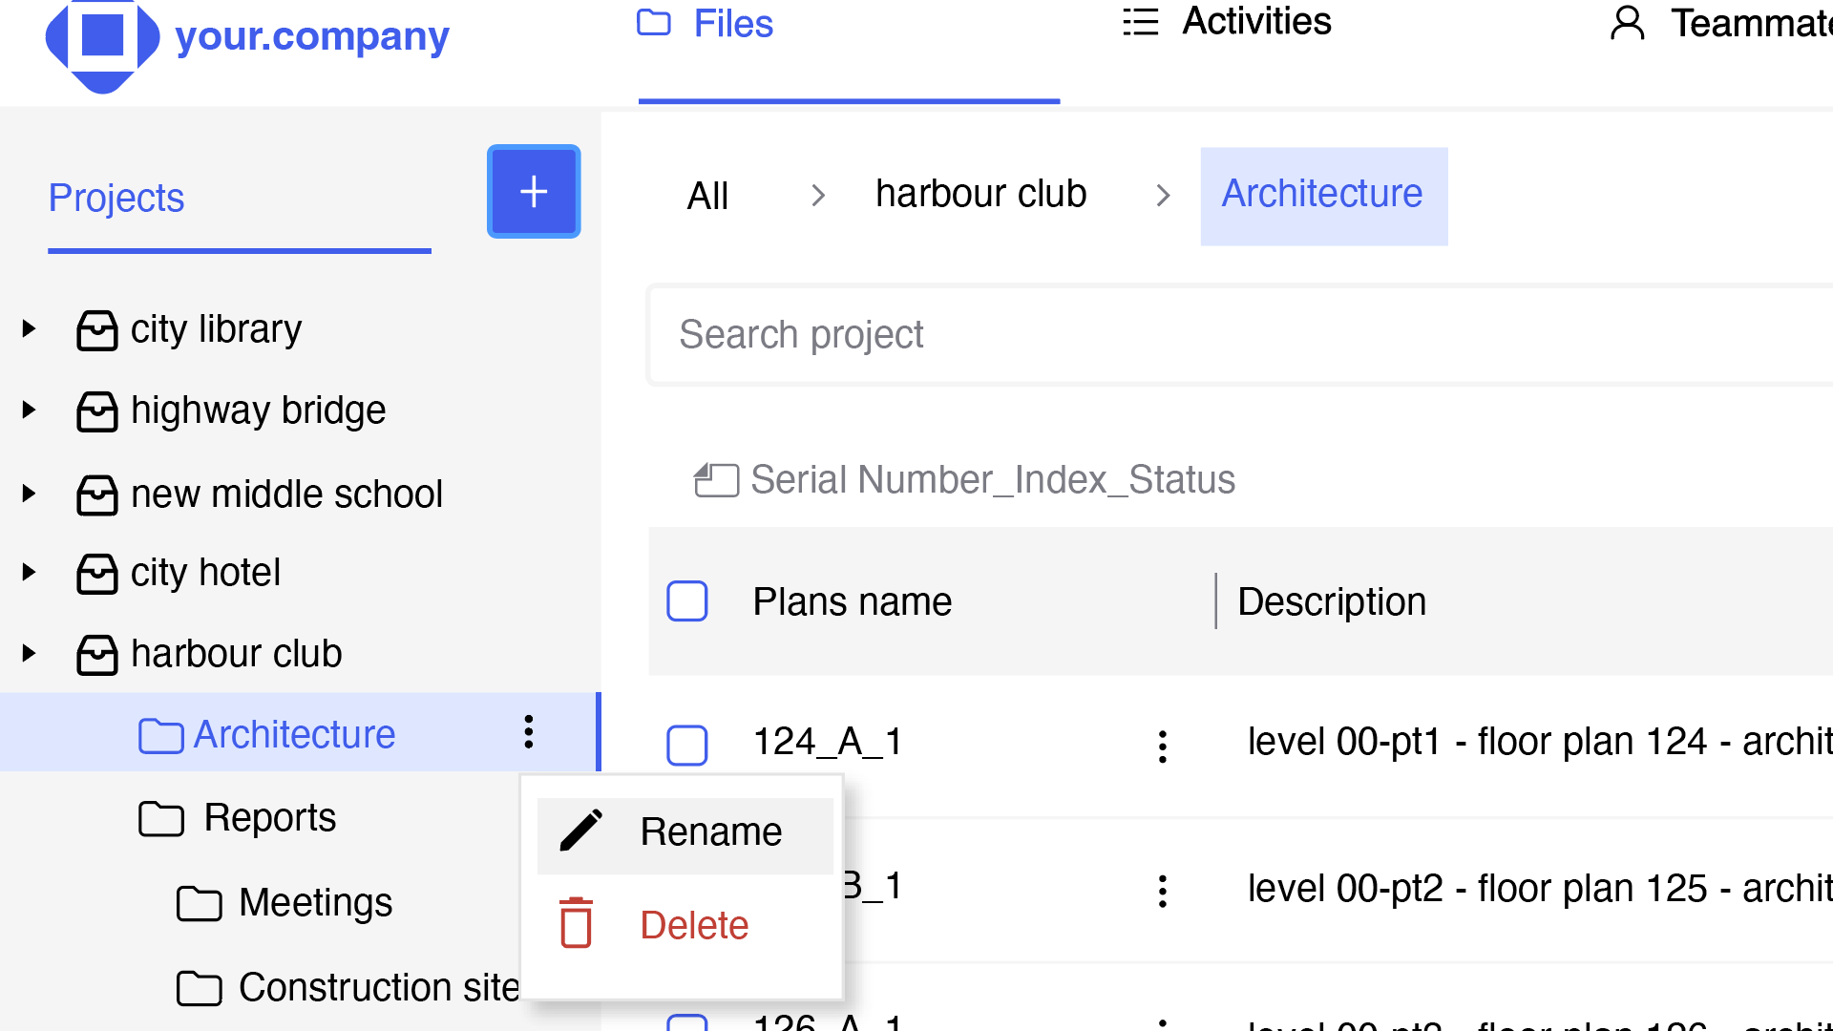The height and width of the screenshot is (1031, 1833).
Task: Focus the Search project input field
Action: click(1239, 334)
